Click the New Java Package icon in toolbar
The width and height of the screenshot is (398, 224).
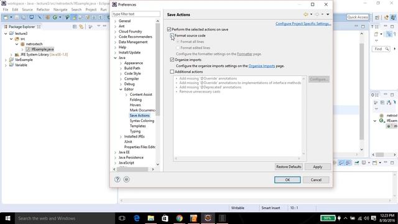47,17
